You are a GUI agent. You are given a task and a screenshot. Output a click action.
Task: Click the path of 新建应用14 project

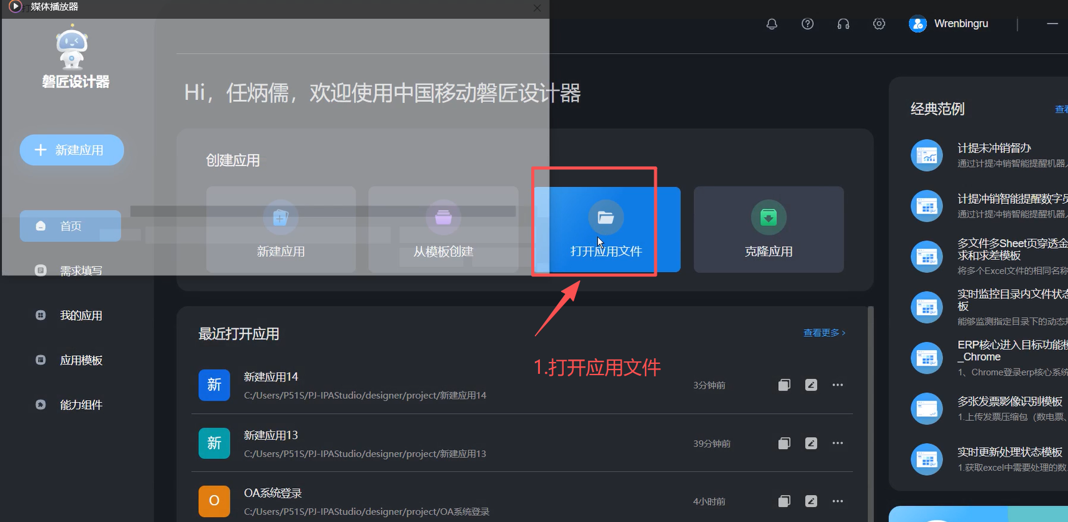365,395
